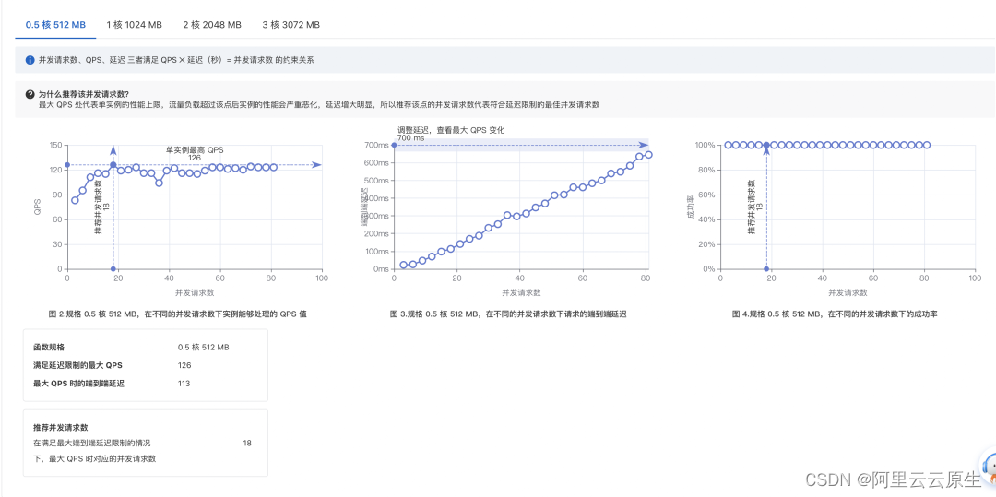Screen dimensions: 996x497
Task: Click the QPS axis marker dot at 126
Action: (67, 165)
